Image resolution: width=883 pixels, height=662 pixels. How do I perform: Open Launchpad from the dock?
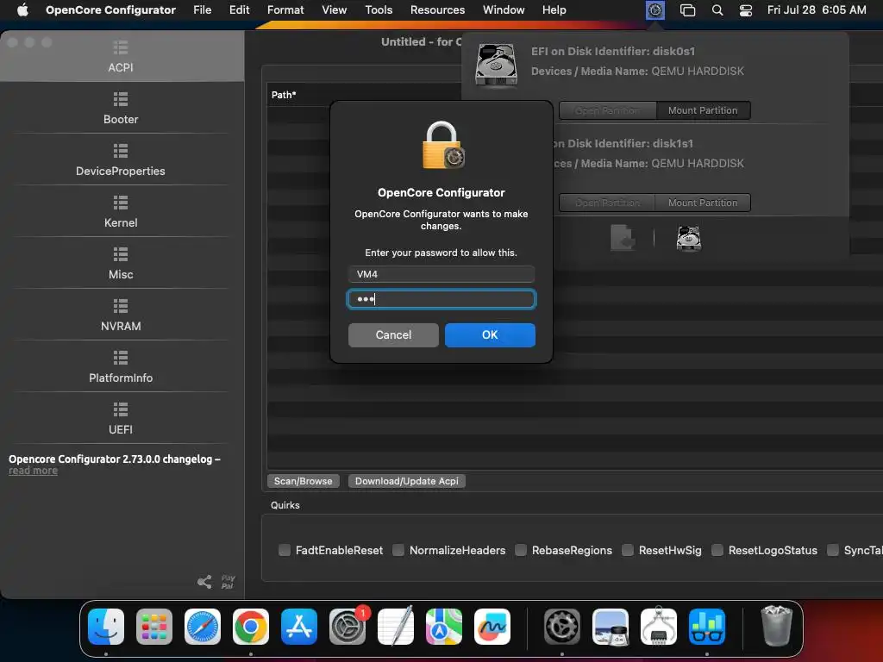coord(154,626)
